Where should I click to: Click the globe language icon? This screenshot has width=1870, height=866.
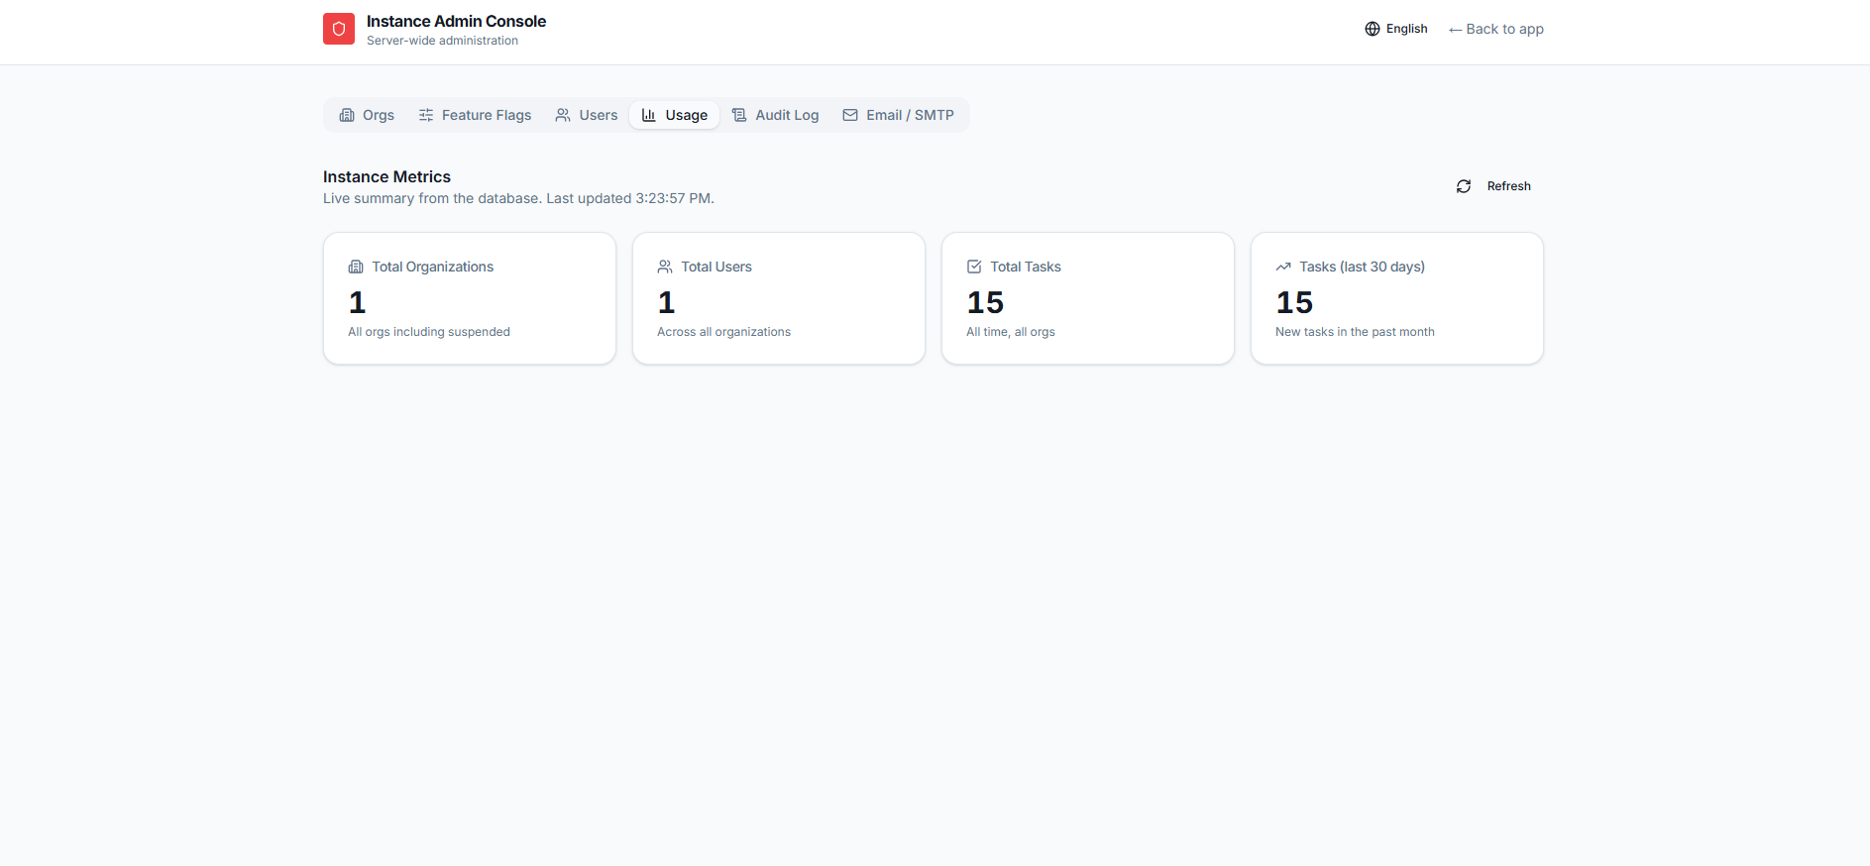1373,29
